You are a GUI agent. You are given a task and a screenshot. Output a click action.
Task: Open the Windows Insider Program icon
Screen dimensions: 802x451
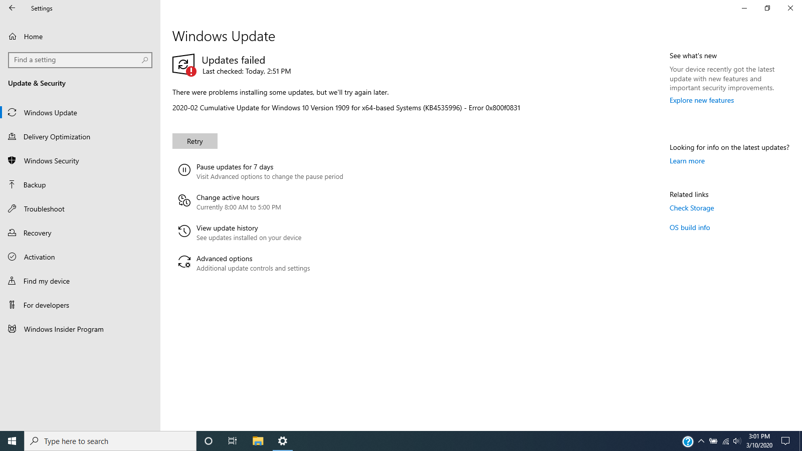pos(12,329)
